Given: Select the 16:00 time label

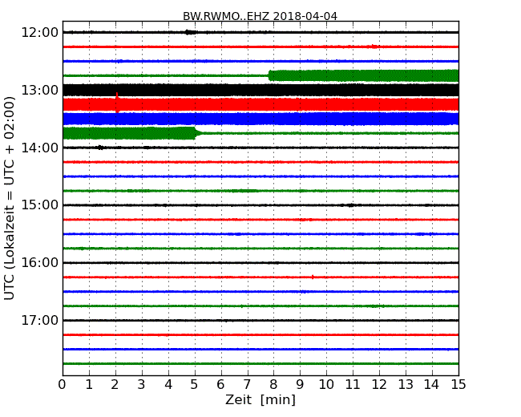Looking at the screenshot, I should (x=40, y=263).
